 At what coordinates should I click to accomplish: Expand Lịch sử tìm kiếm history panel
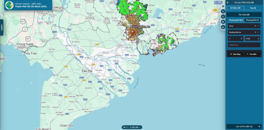point(244,126)
